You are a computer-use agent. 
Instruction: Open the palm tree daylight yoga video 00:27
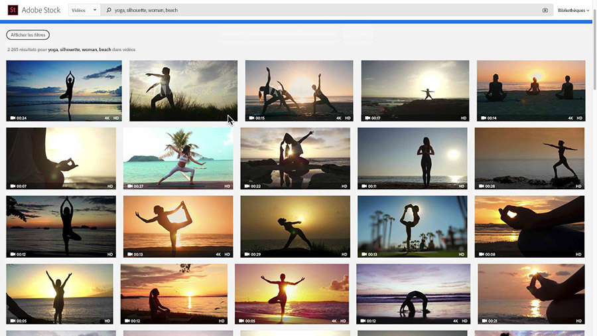pos(178,159)
